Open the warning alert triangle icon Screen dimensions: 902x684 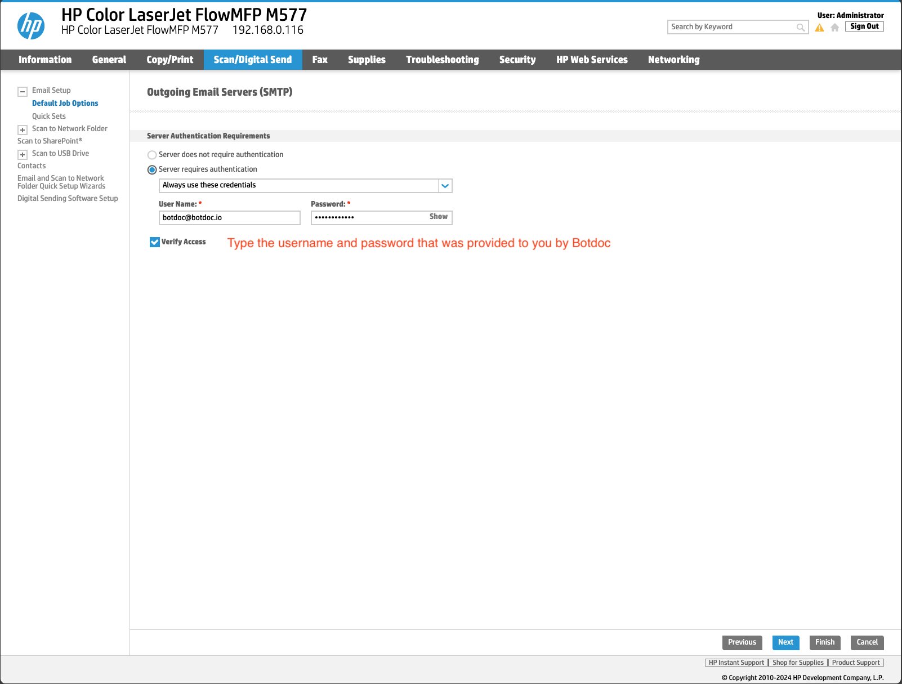pos(819,28)
